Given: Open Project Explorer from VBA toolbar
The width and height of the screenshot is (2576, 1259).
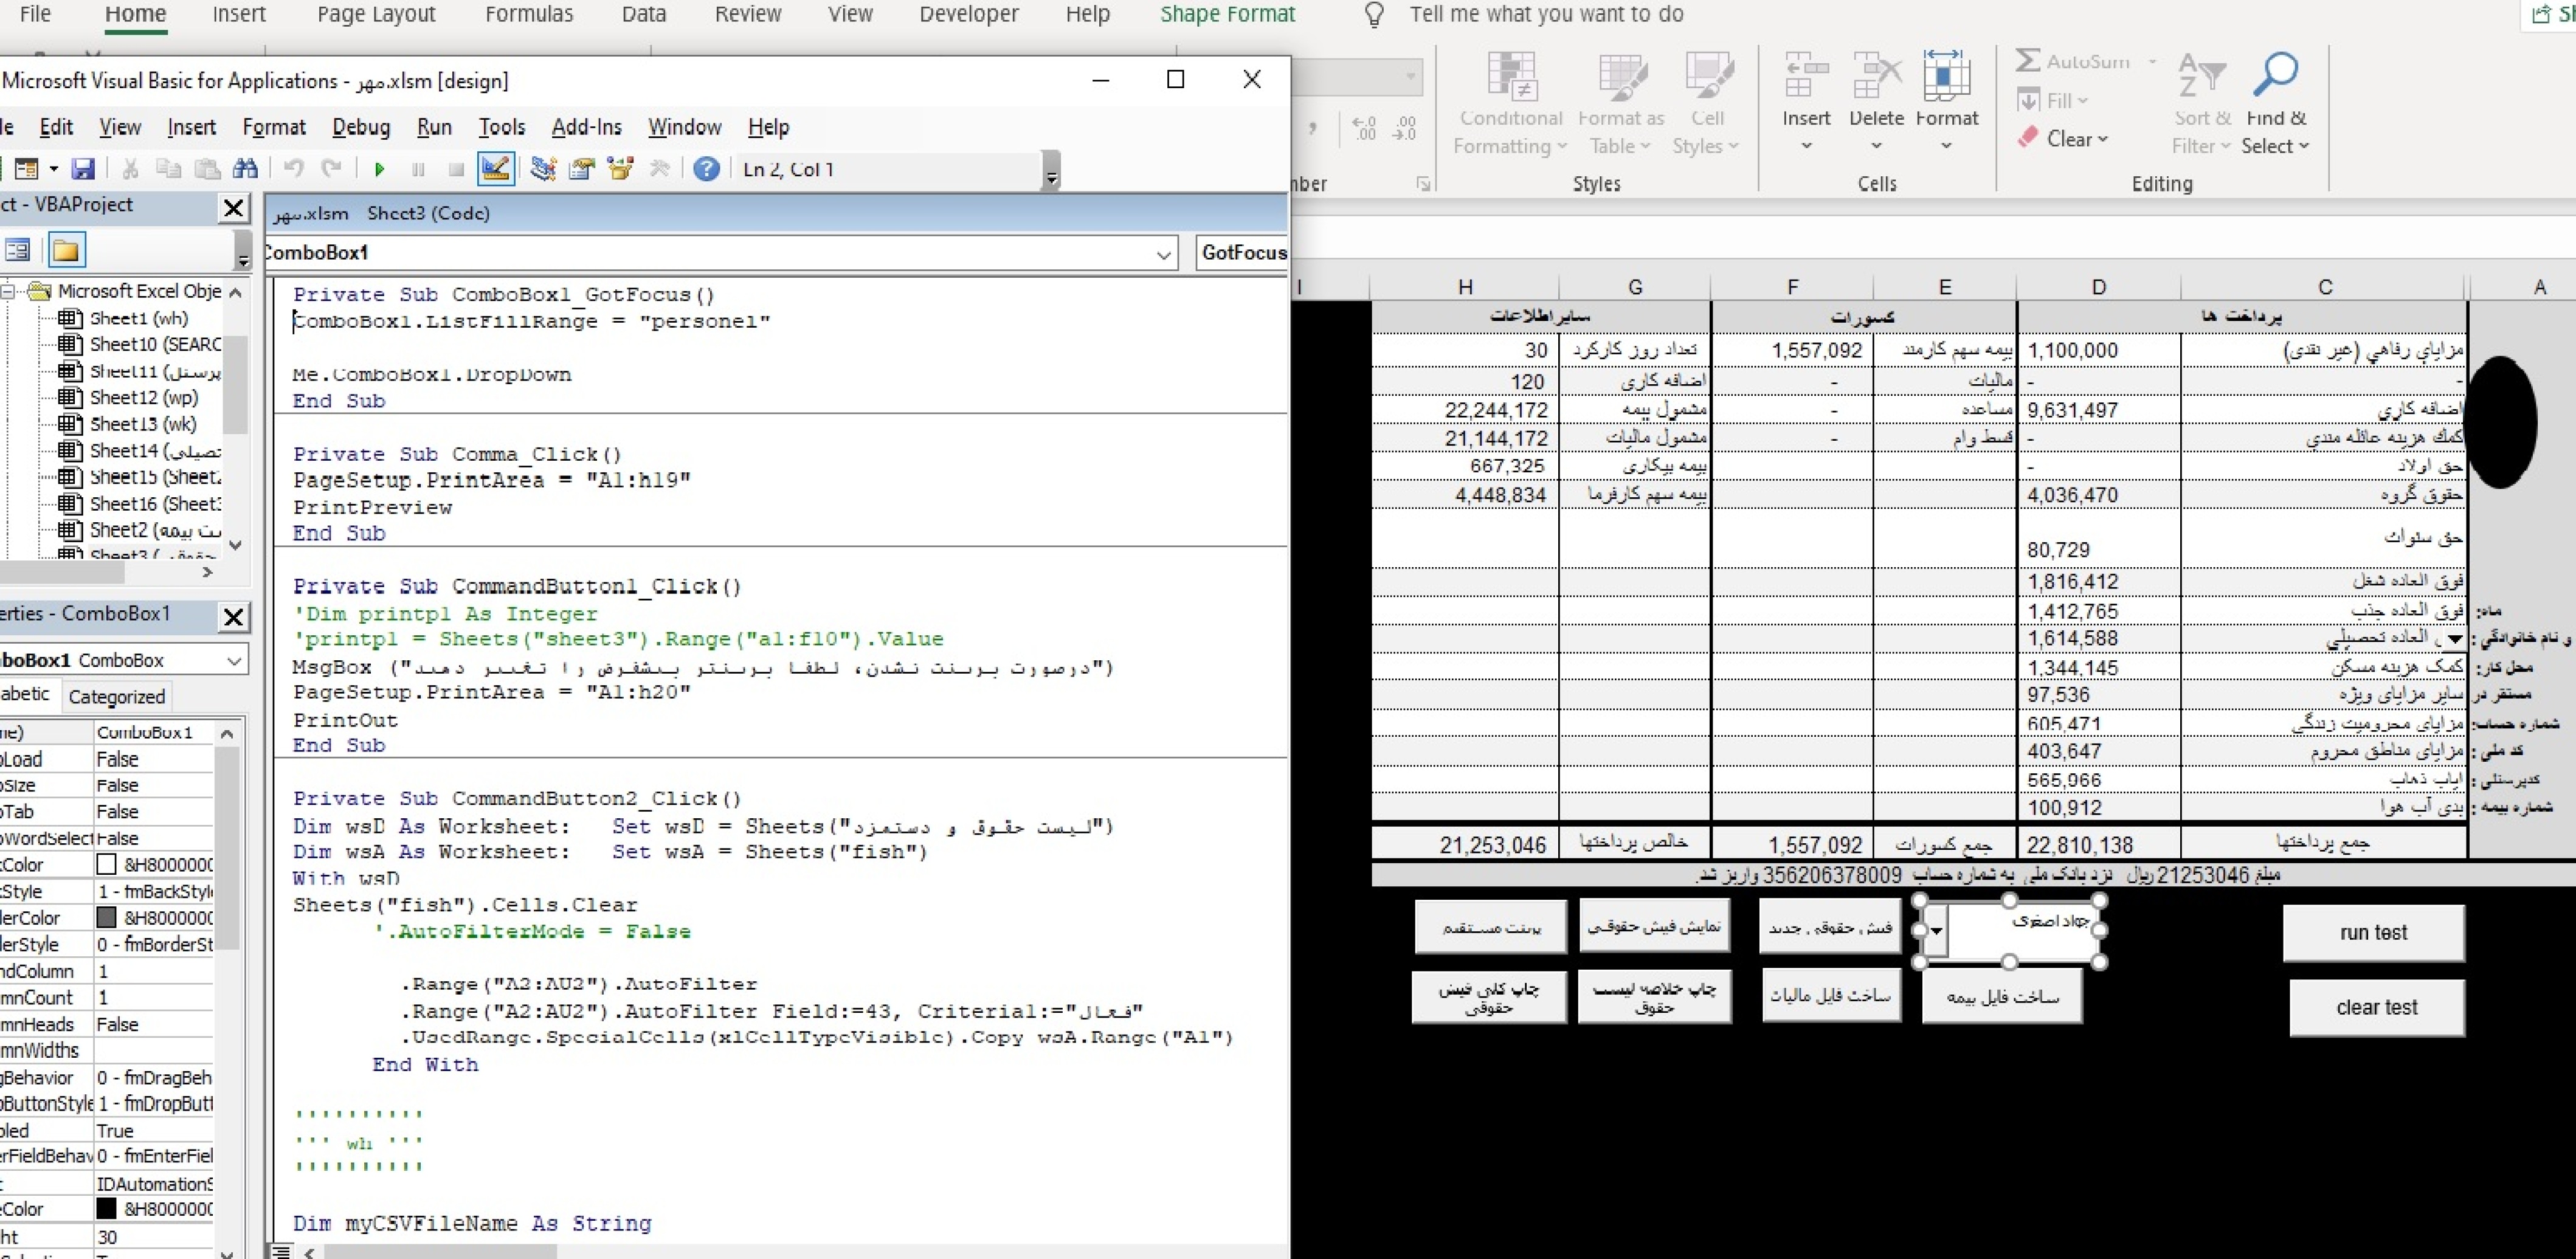Looking at the screenshot, I should (x=544, y=169).
